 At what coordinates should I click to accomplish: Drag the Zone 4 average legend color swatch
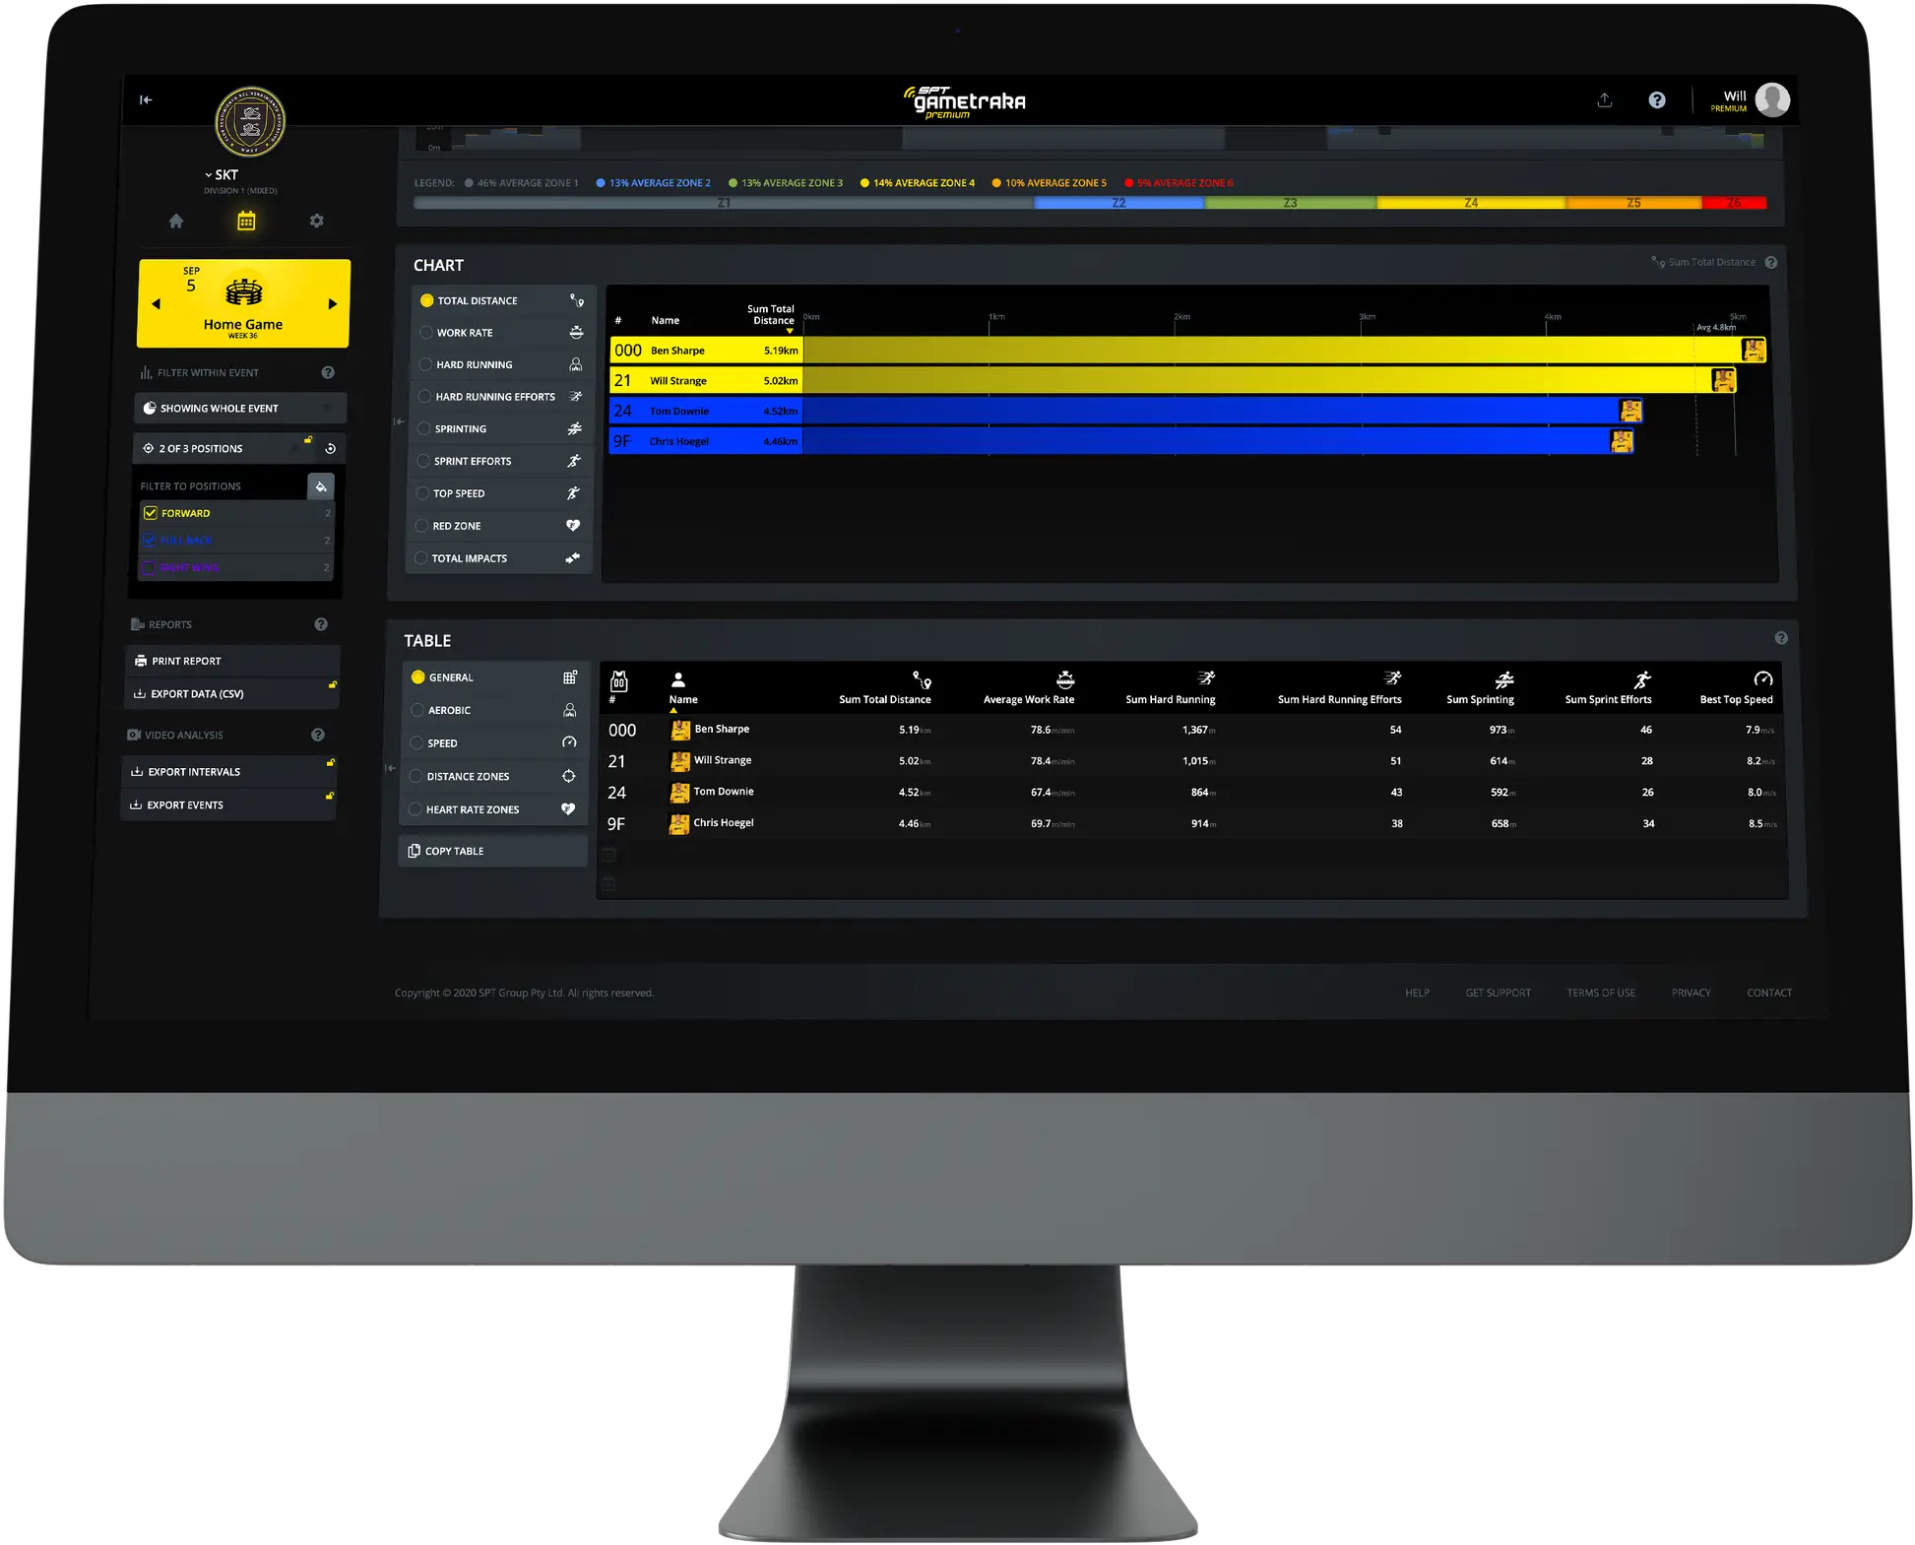(x=865, y=183)
